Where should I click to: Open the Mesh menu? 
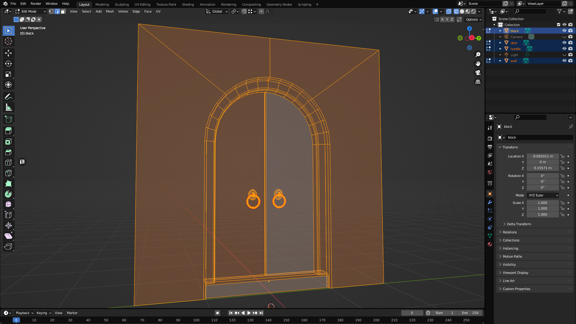[x=110, y=11]
